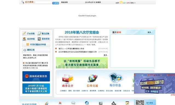Click the magnifier icon beside 站内搜索
Screen dimensions: 175x105
[23, 2]
